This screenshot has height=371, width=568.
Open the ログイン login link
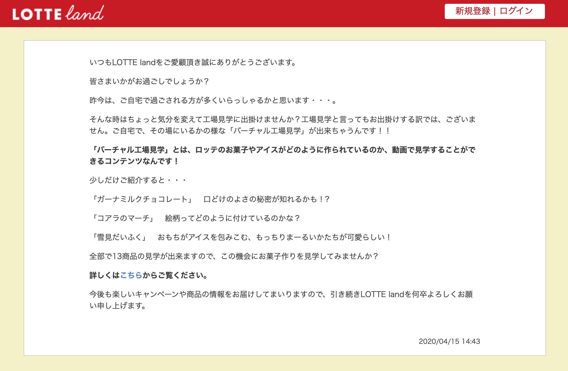tap(516, 11)
